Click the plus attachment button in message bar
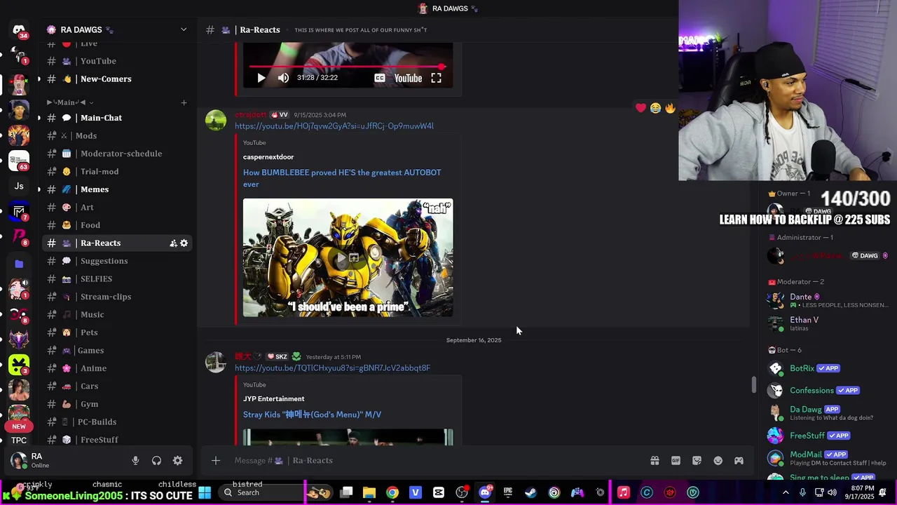 coord(216,461)
